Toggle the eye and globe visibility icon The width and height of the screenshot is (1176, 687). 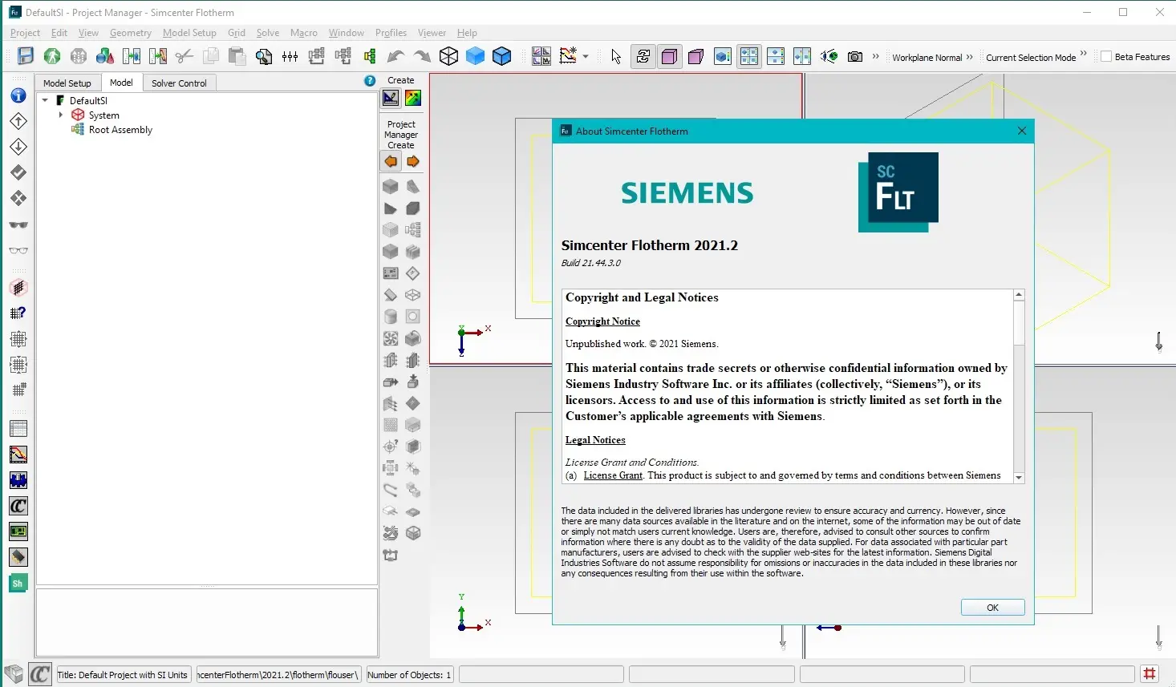point(829,56)
